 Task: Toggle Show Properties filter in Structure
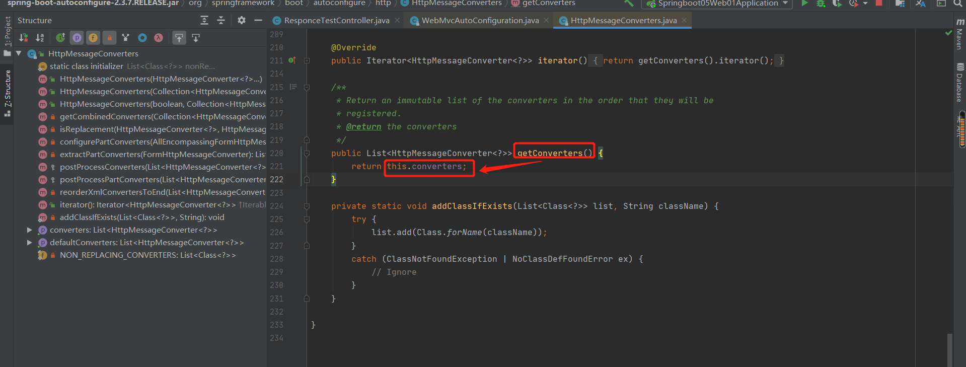click(77, 38)
